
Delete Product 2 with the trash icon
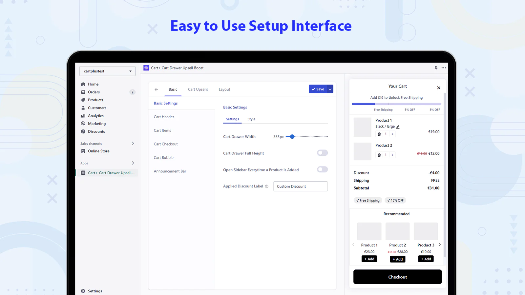coord(379,155)
